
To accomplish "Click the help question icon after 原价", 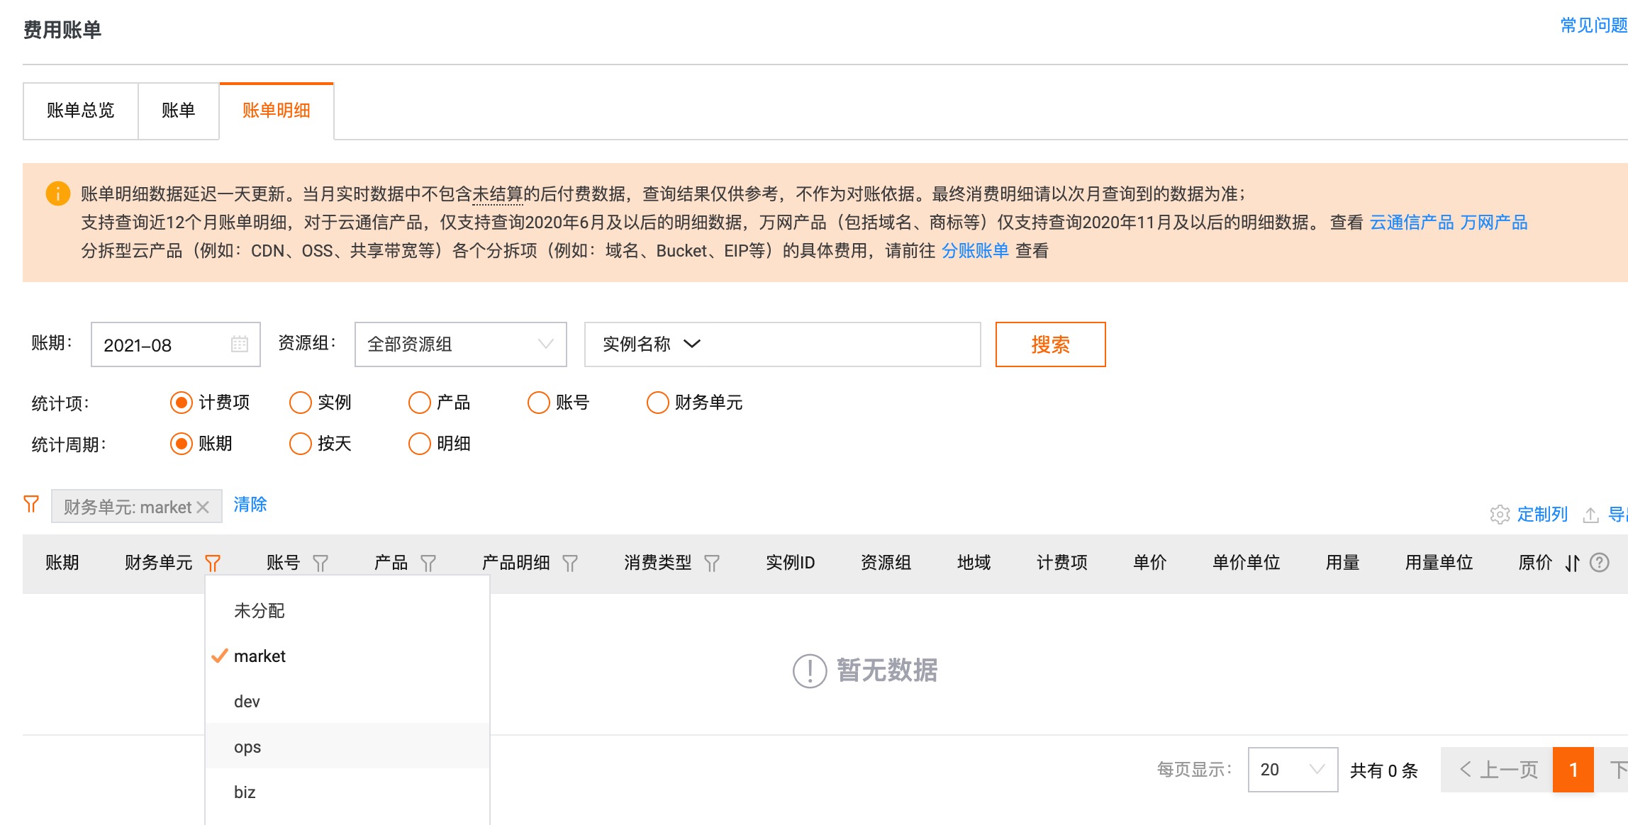I will click(1600, 563).
